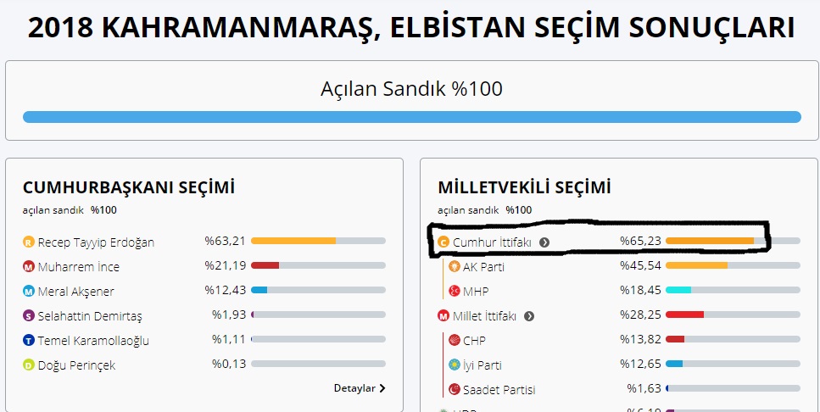The image size is (820, 412).
Task: Click the MİLLETVEKİLİ SEÇİMİ heading
Action: [x=525, y=187]
